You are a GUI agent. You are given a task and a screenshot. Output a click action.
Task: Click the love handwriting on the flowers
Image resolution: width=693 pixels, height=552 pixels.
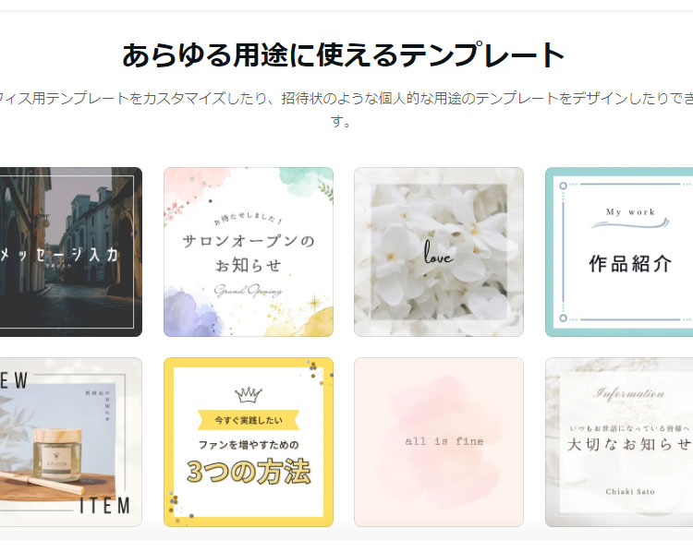tap(438, 253)
